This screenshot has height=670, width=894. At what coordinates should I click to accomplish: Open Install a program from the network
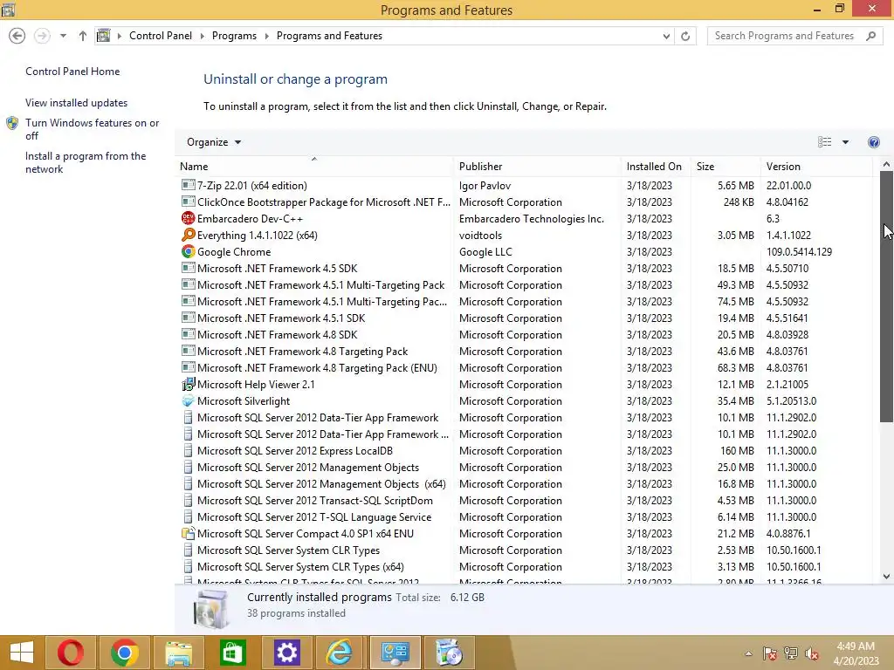86,162
